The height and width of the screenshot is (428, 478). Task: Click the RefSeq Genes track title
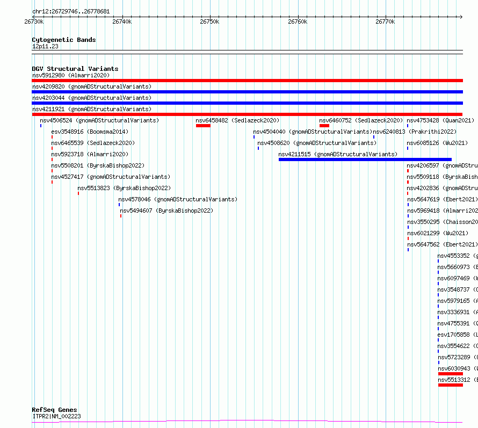(x=54, y=410)
